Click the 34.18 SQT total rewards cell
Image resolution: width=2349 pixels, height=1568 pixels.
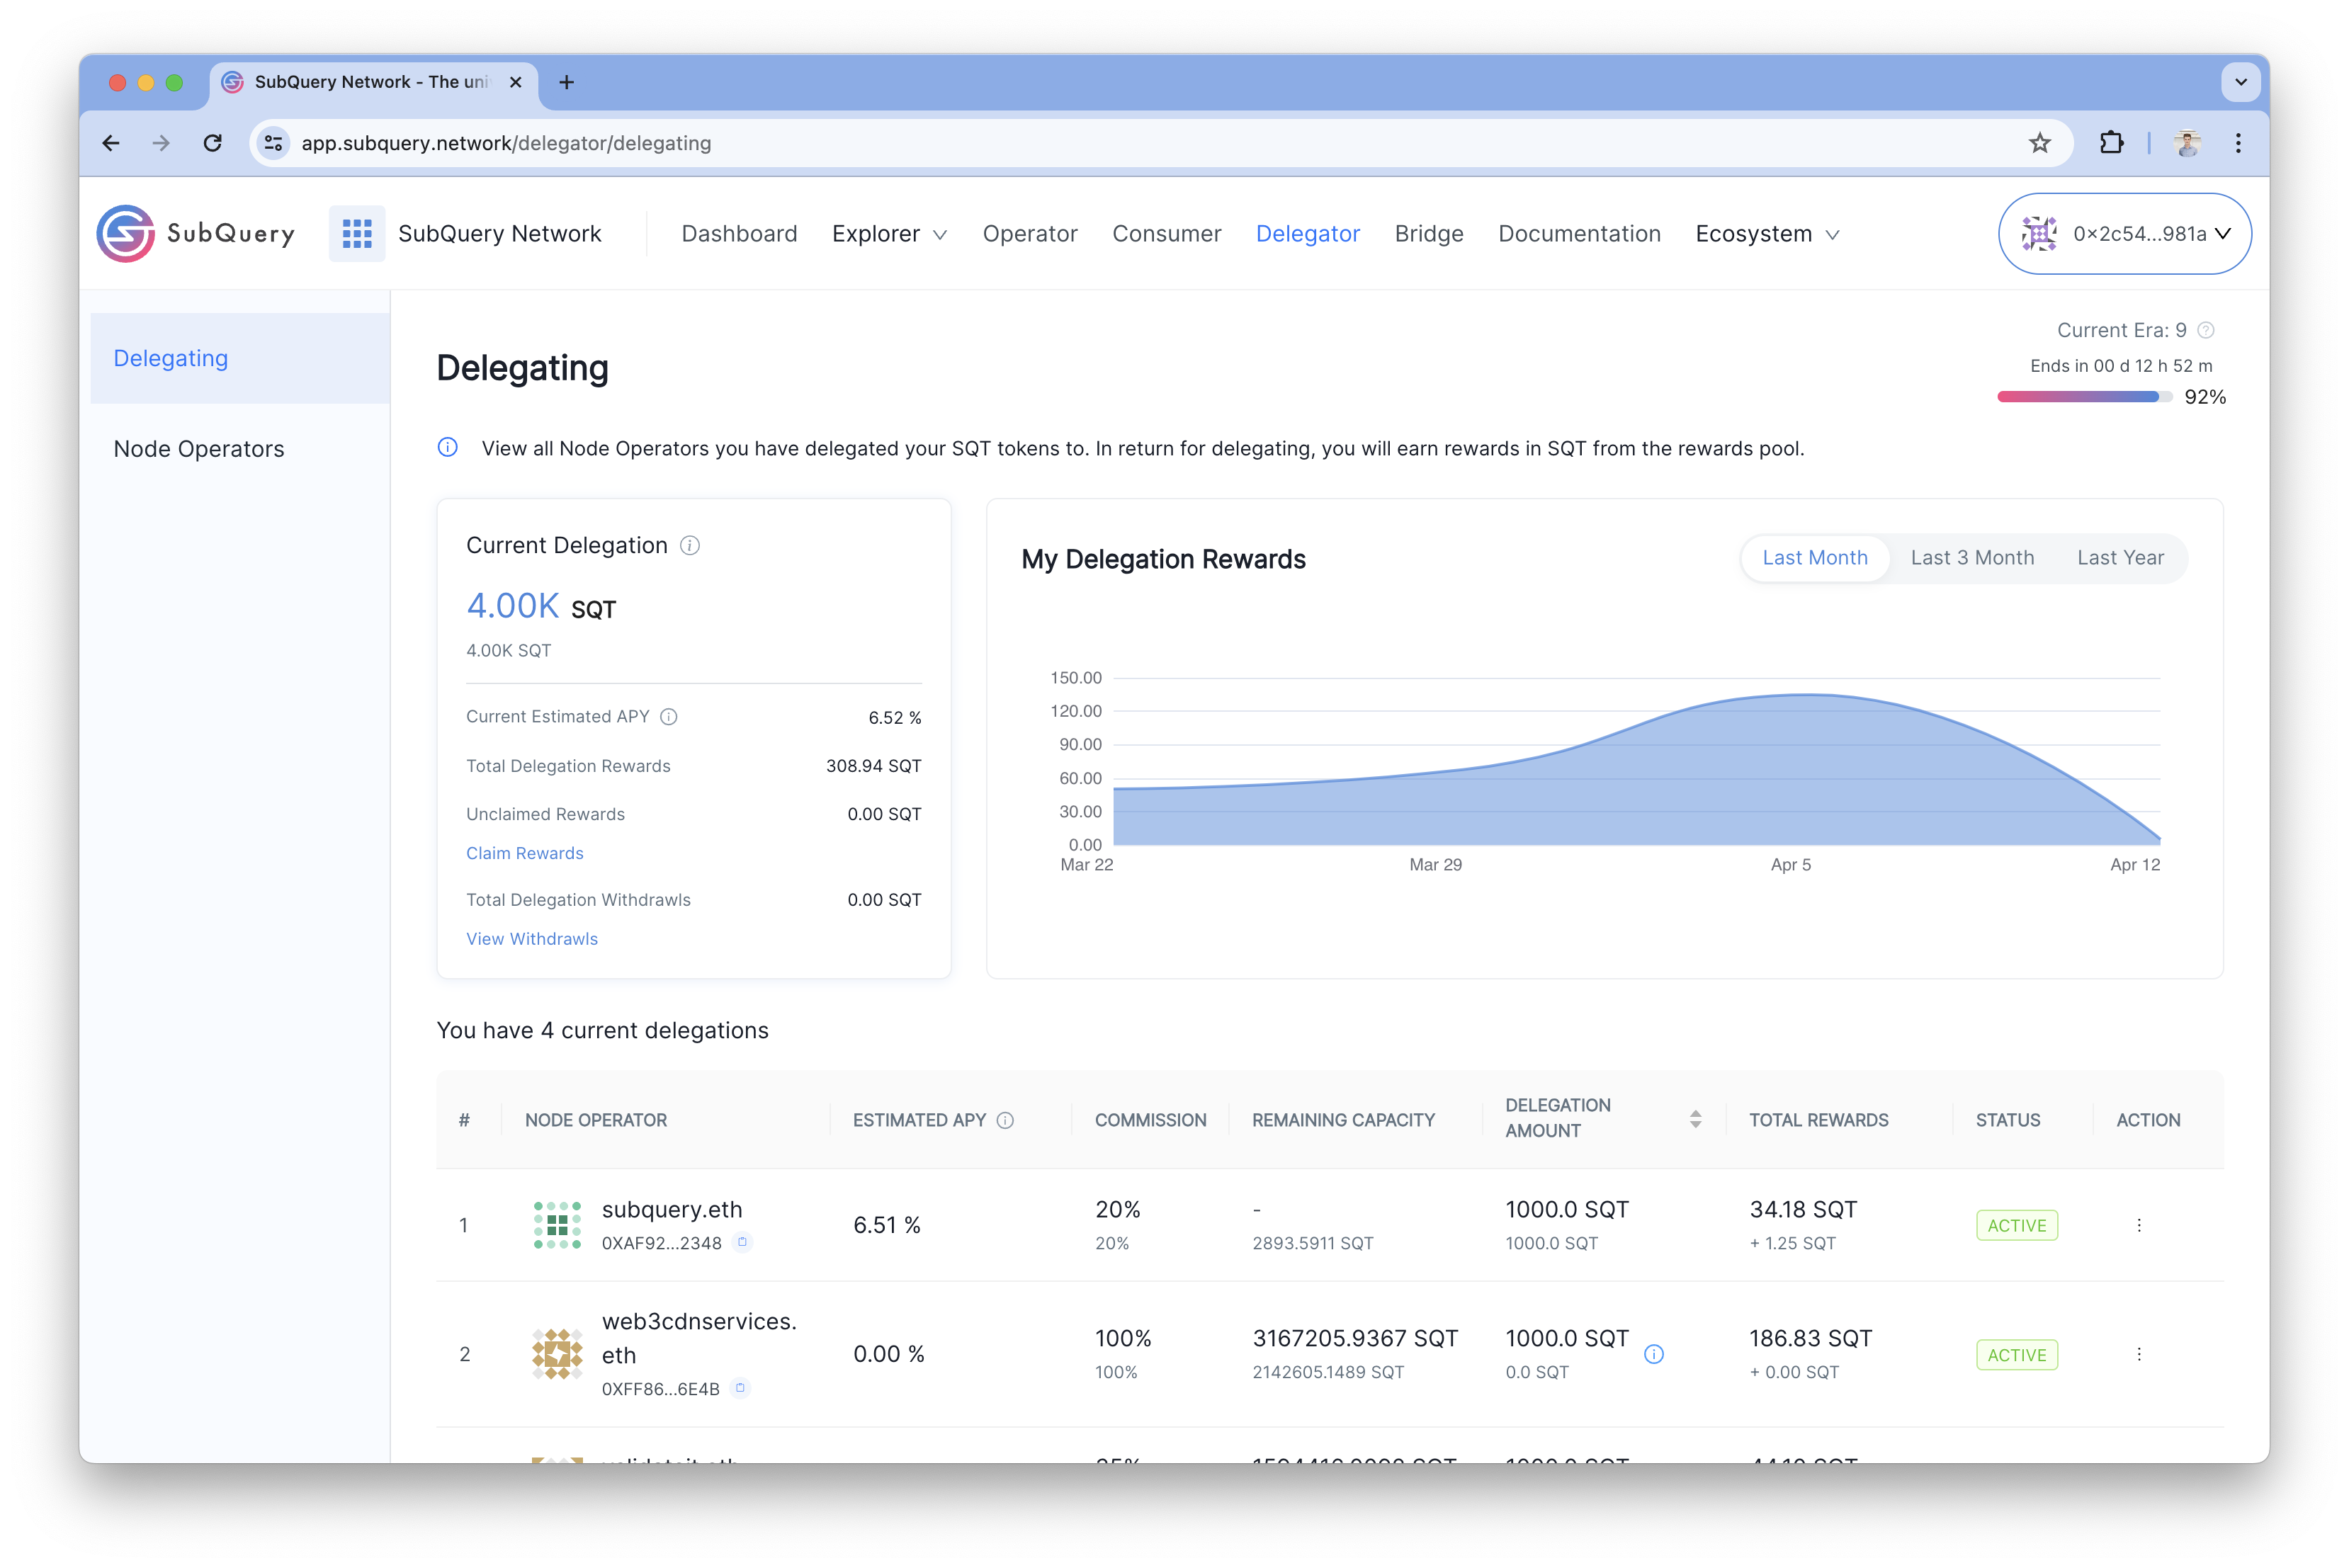point(1803,1209)
